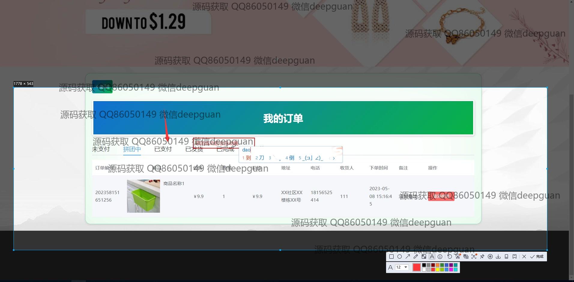This screenshot has width=574, height=282.
Task: Switch to the 已发货 orders tab
Action: pos(194,149)
